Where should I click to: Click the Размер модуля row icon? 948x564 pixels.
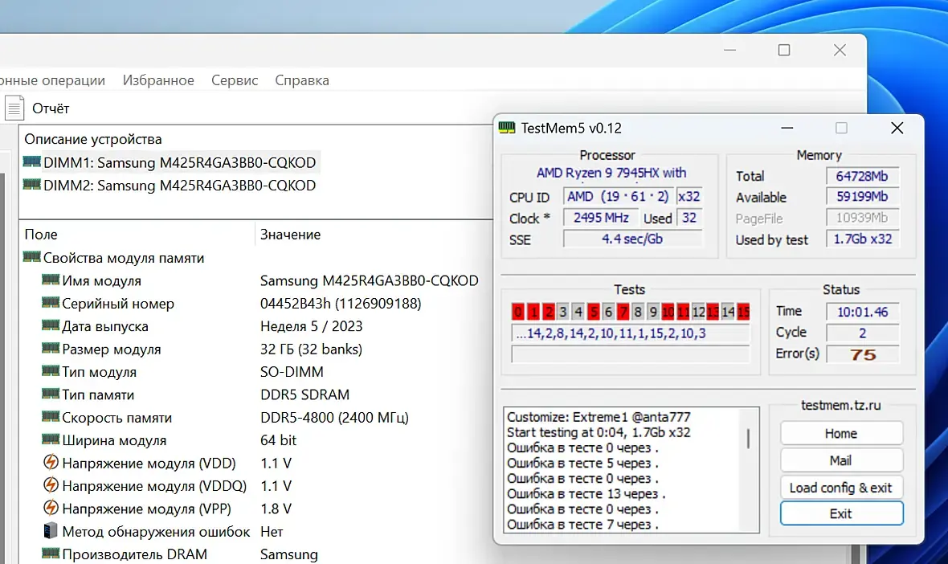pos(51,348)
